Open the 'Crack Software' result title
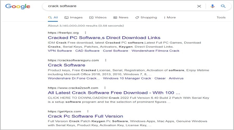 pos(67,65)
